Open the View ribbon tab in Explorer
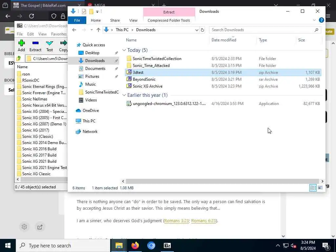This screenshot has width=336, height=252. [133, 20]
